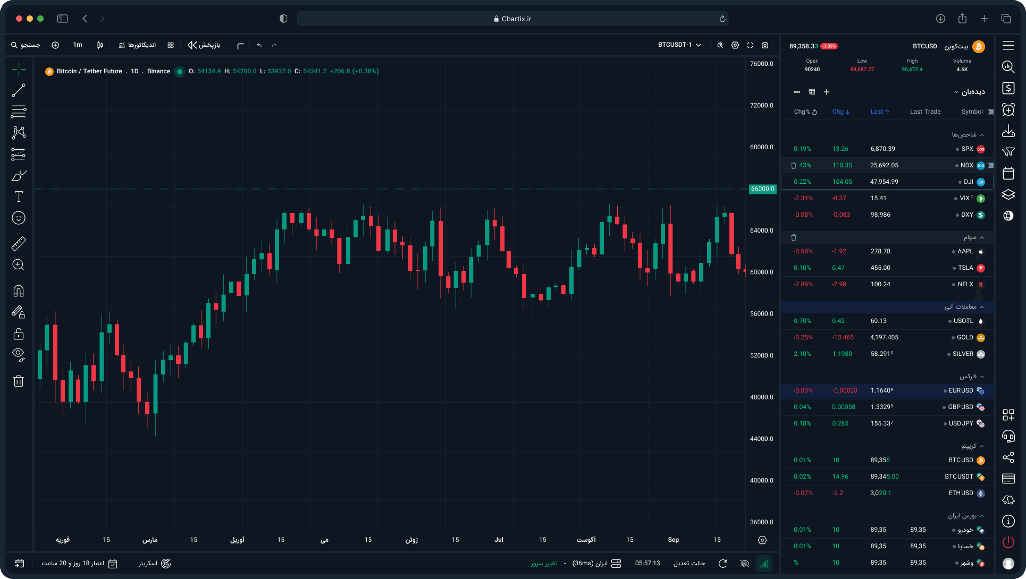The width and height of the screenshot is (1026, 579).
Task: Sort watchlist by Chg% column
Action: pos(805,112)
